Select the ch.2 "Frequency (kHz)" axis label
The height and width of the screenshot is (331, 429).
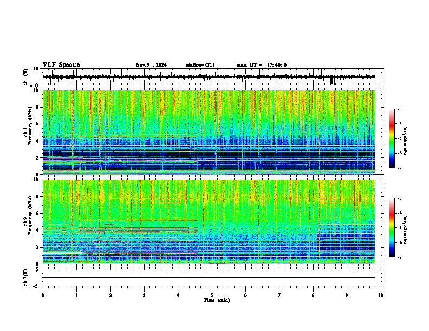30,215
